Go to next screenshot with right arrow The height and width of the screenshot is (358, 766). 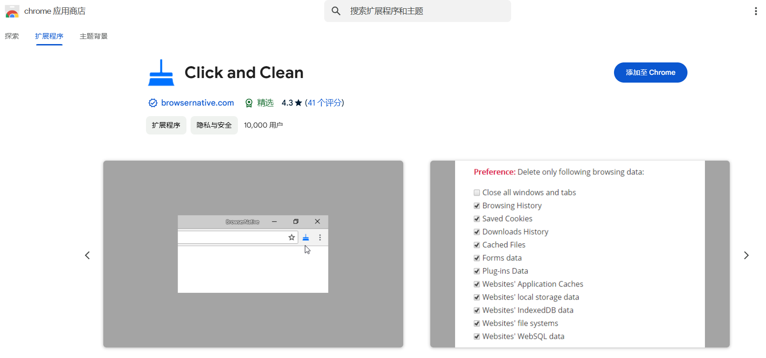click(x=746, y=255)
